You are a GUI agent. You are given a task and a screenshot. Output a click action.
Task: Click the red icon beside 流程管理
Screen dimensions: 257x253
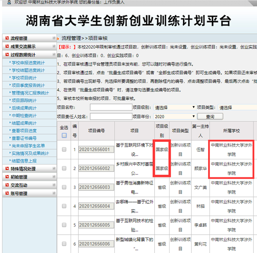7,38
